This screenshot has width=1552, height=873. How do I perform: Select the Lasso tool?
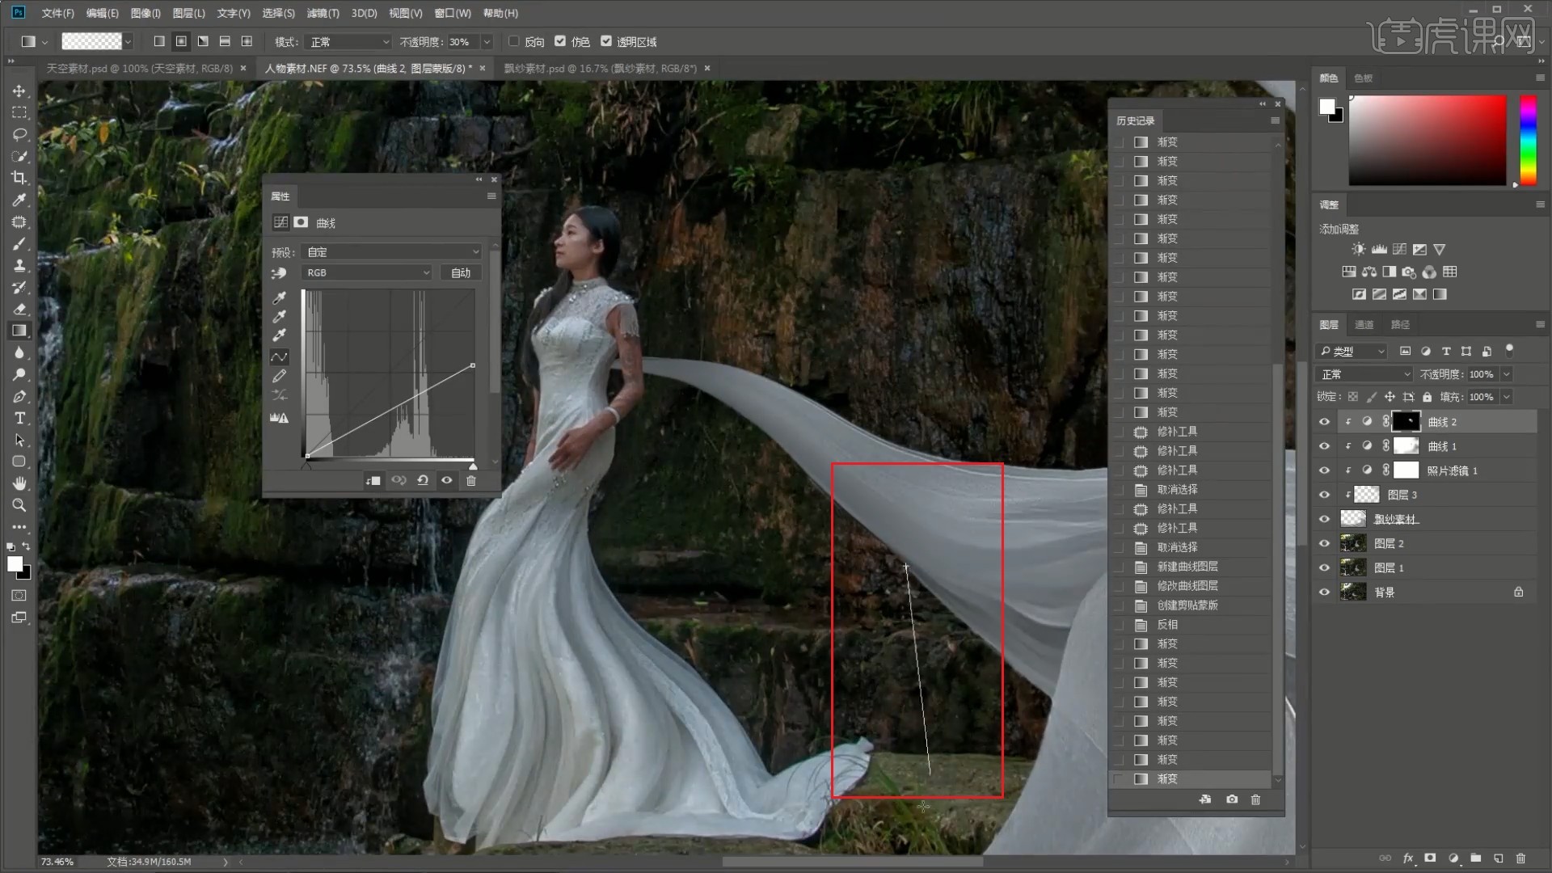(x=19, y=134)
